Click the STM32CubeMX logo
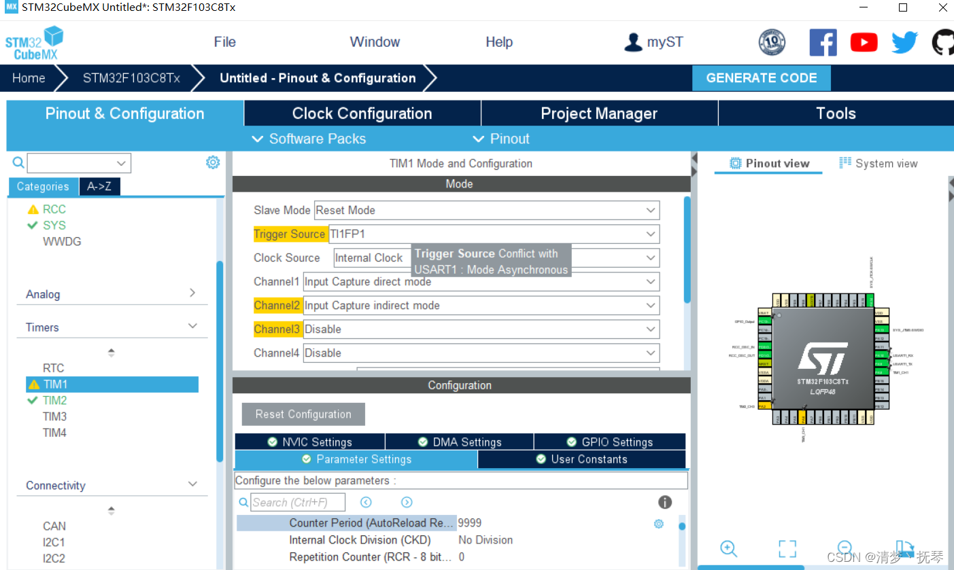Image resolution: width=954 pixels, height=570 pixels. tap(34, 43)
